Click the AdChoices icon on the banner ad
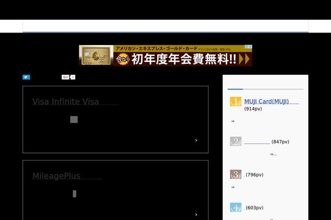The width and height of the screenshot is (331, 220). [x=249, y=47]
